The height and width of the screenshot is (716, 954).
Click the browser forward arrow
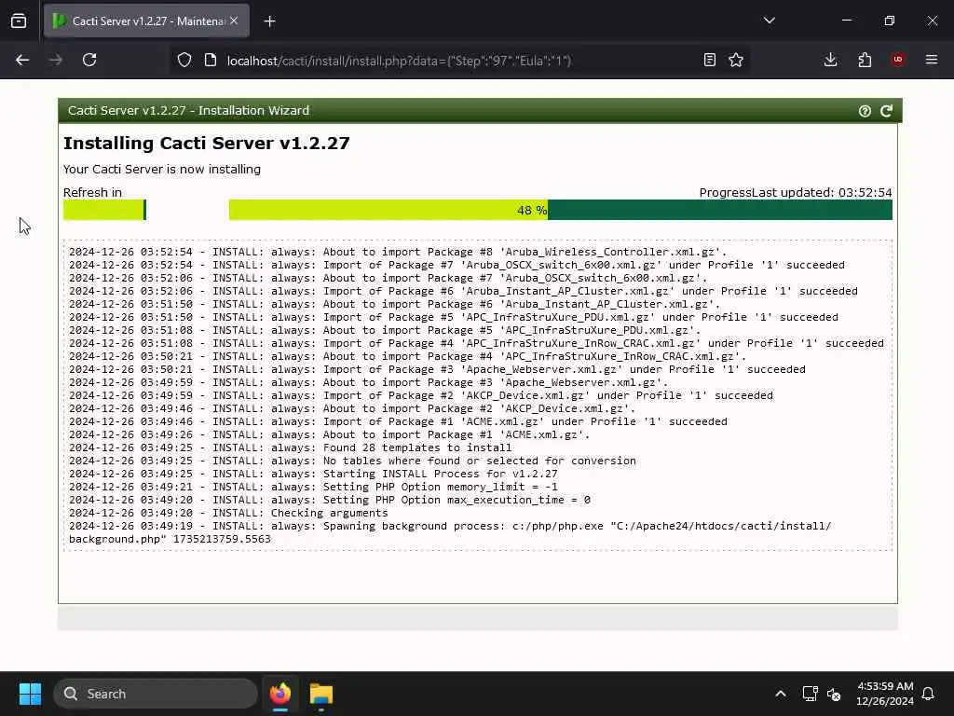[x=56, y=60]
